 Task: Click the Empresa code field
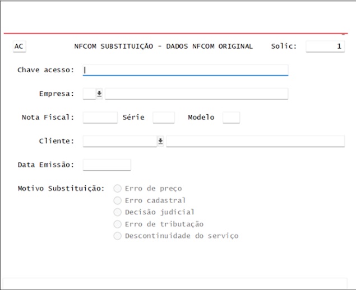(x=90, y=93)
